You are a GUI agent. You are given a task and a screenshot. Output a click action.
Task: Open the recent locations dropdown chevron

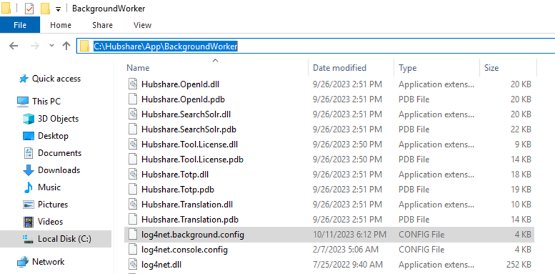coord(52,46)
